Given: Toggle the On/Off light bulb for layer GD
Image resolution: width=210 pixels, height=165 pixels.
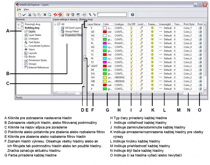Looking at the screenshot, I should 131,32.
